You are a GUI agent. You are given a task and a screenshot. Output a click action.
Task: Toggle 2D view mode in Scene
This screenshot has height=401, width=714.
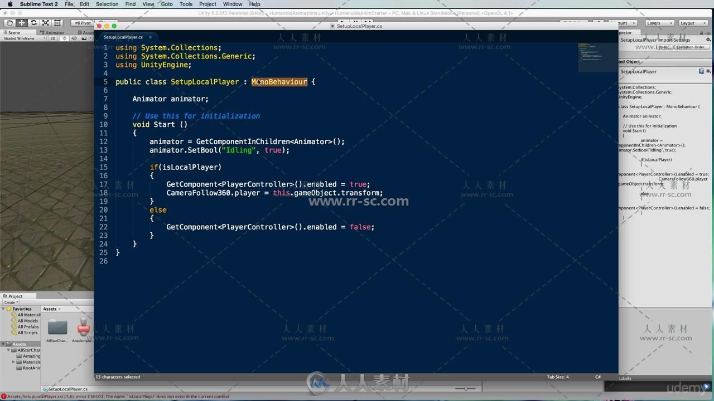click(x=54, y=38)
